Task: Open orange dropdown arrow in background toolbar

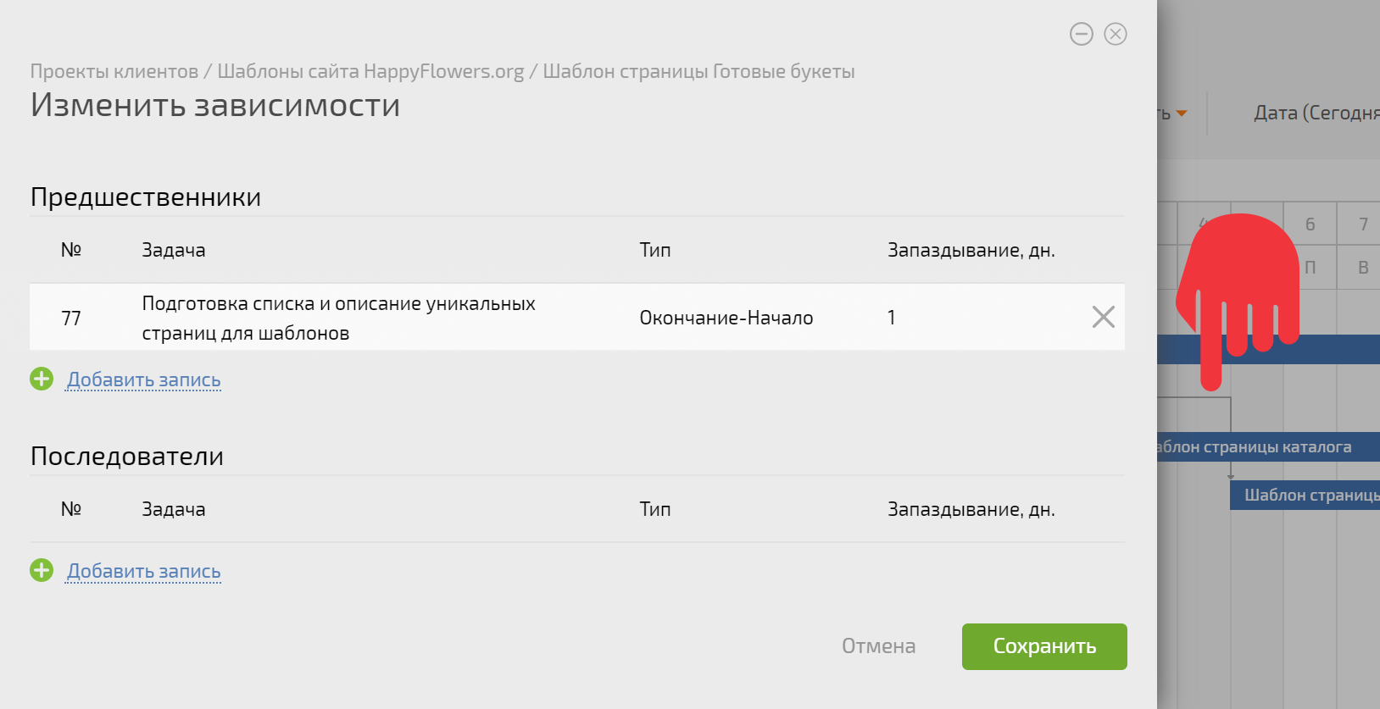Action: point(1182,114)
